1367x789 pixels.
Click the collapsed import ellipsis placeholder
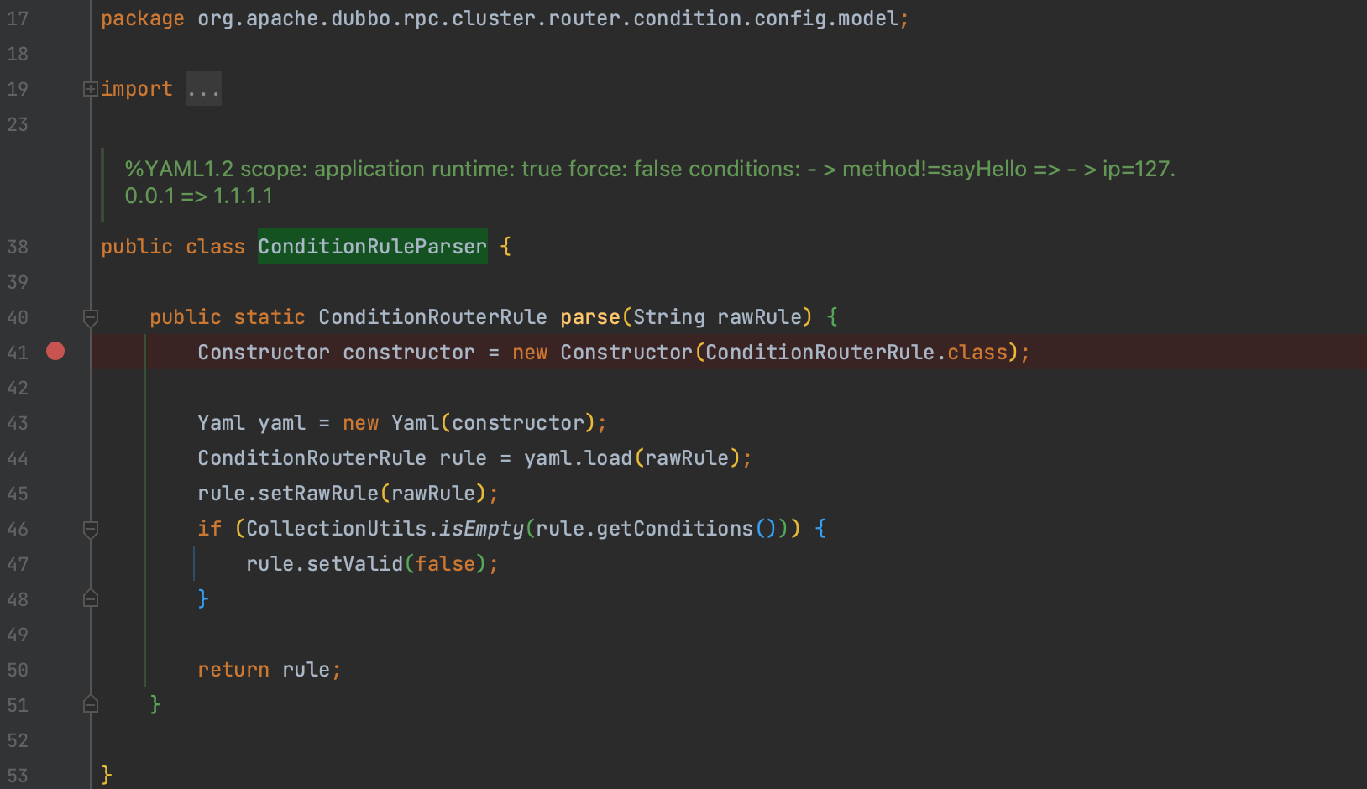click(203, 89)
